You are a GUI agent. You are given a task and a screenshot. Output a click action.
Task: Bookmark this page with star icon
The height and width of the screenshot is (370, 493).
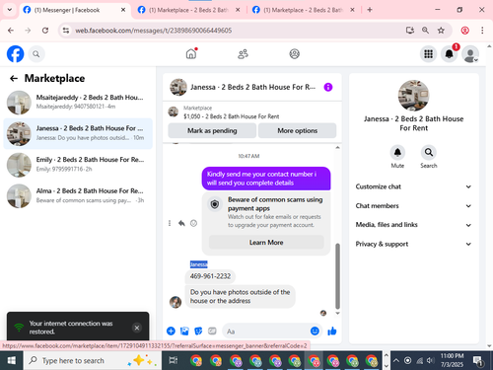441,31
